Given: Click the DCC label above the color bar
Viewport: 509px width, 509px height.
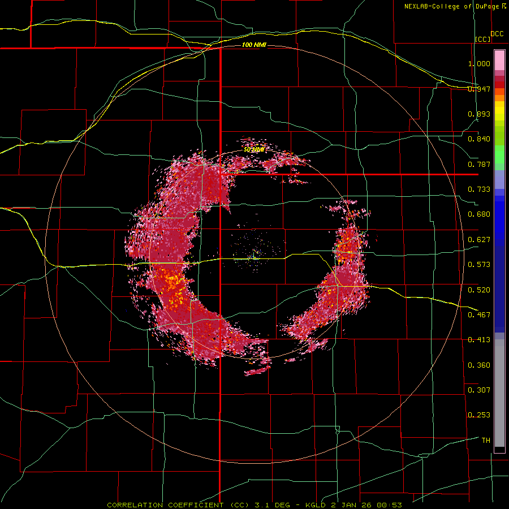Looking at the screenshot, I should click(497, 34).
